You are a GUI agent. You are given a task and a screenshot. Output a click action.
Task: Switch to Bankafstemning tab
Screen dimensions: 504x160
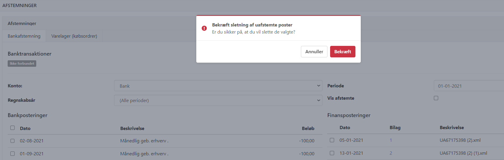point(24,36)
